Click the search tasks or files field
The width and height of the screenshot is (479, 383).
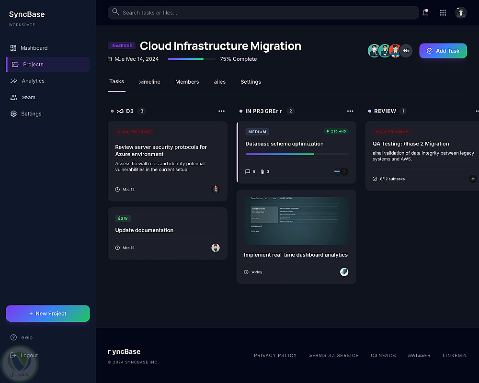click(x=263, y=13)
